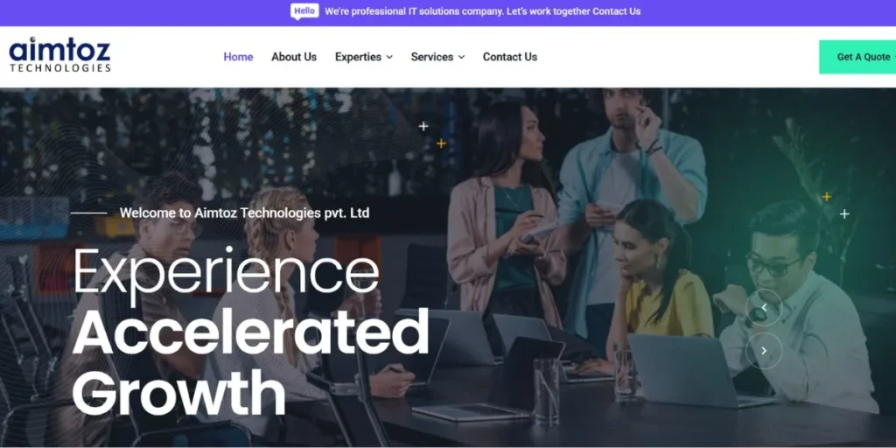
Task: Open the About Us page
Action: click(294, 57)
